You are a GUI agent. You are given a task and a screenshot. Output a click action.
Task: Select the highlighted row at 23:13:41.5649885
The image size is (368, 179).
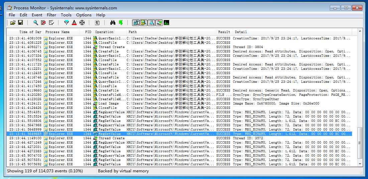pos(179,134)
